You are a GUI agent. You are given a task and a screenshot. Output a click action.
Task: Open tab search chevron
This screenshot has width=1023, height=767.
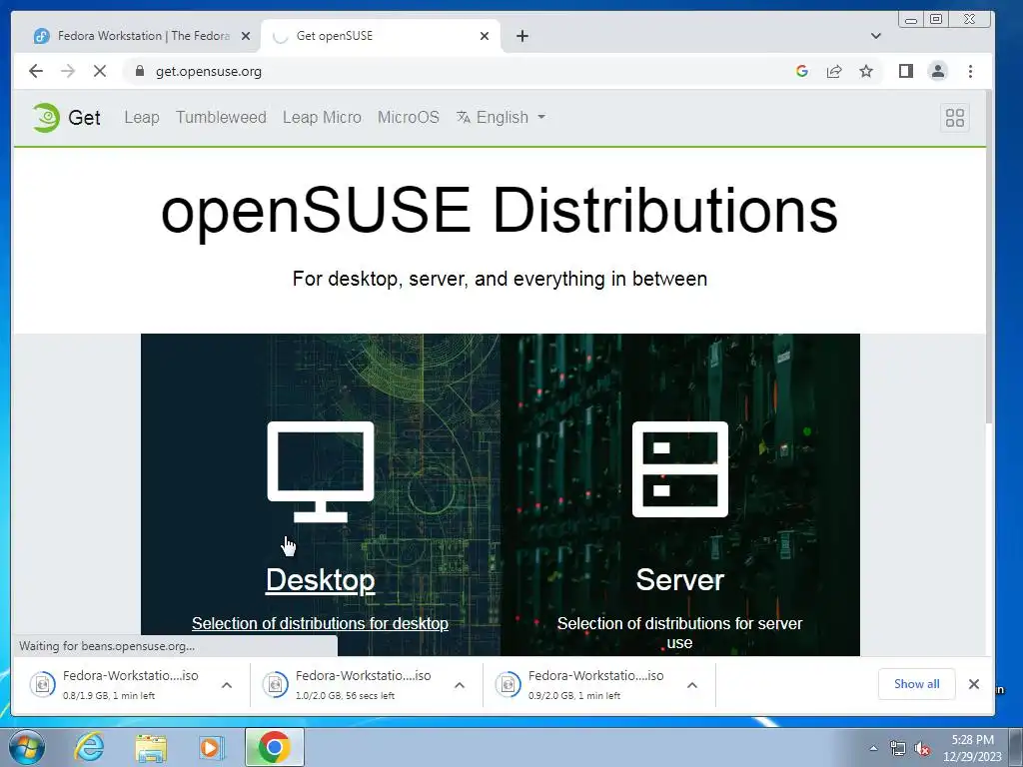click(x=875, y=36)
